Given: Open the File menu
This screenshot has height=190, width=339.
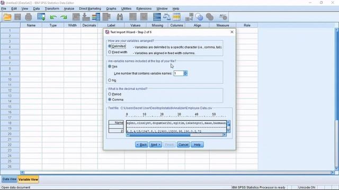Looking at the screenshot, I should click(x=4, y=8).
